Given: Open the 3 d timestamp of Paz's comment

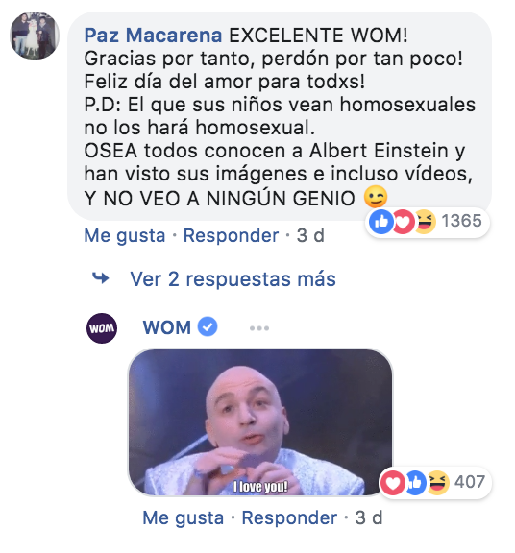Looking at the screenshot, I should pyautogui.click(x=310, y=235).
